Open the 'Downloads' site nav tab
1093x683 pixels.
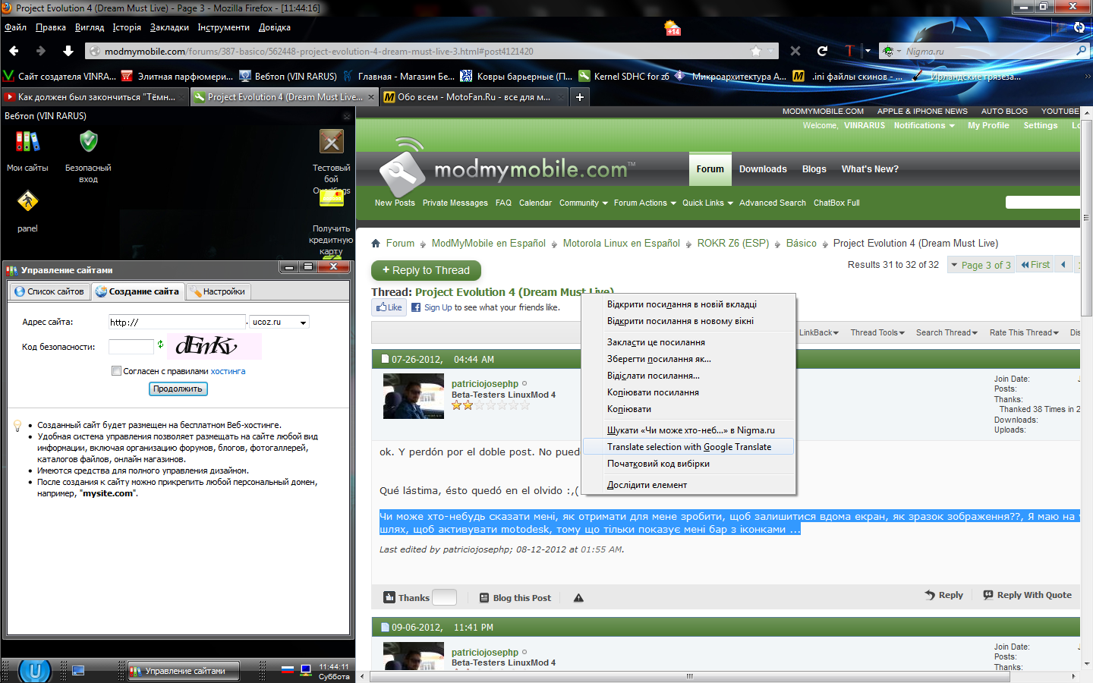click(x=763, y=169)
